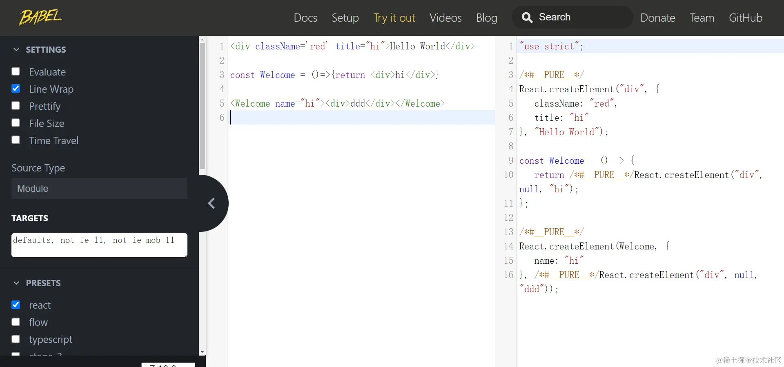
Task: Uncheck the react preset
Action: pos(16,305)
